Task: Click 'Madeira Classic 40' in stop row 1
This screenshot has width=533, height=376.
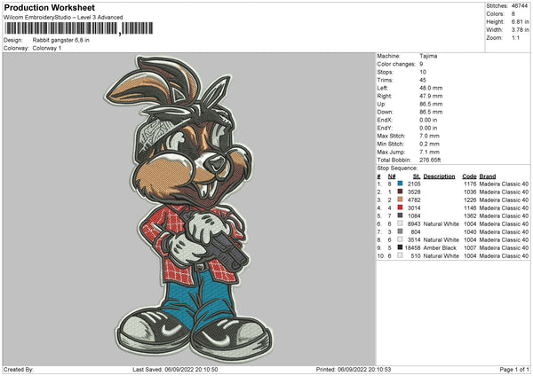Action: (x=504, y=184)
